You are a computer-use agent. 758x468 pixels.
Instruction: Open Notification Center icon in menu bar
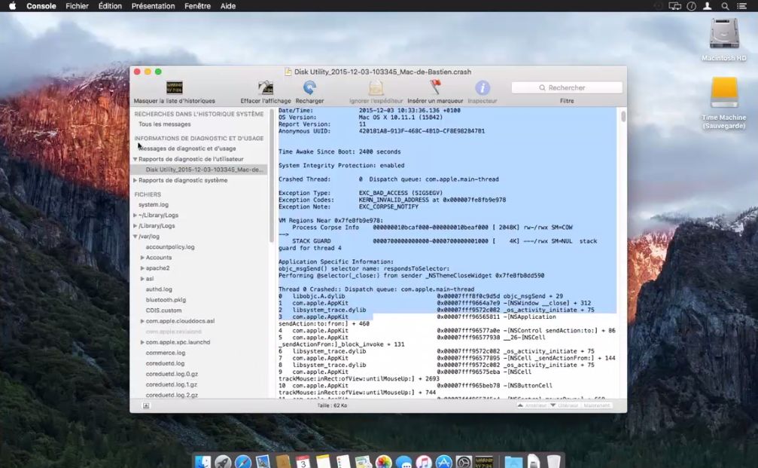tap(741, 6)
